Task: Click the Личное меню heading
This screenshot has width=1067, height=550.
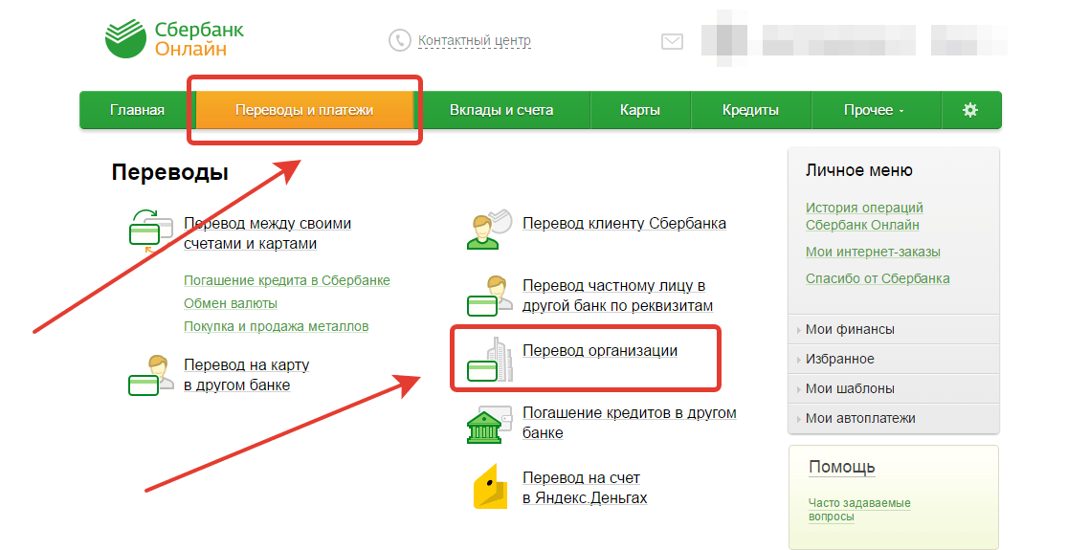Action: pyautogui.click(x=858, y=170)
